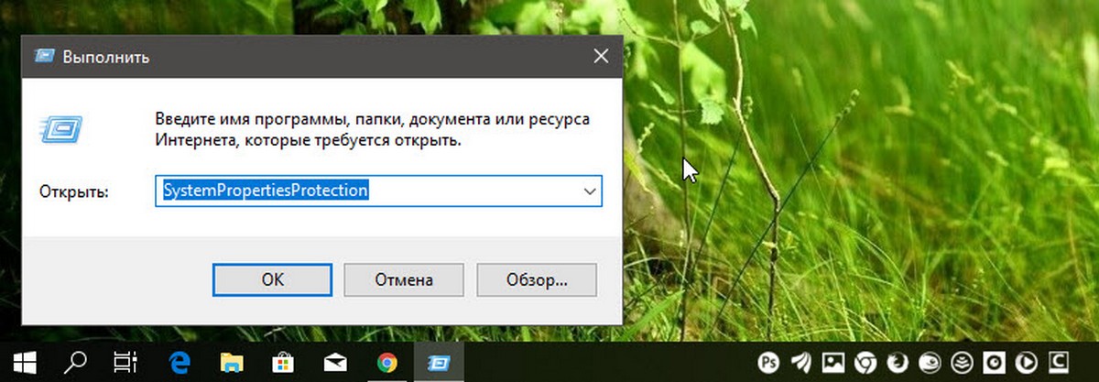Click the Photoshop (Ps) icon
Image resolution: width=1099 pixels, height=382 pixels.
point(767,363)
